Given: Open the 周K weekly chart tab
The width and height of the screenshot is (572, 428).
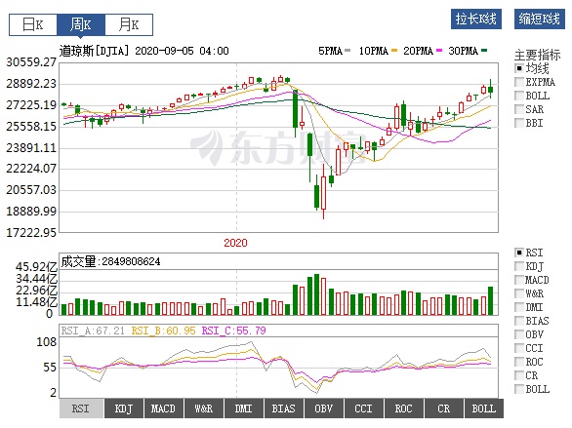Looking at the screenshot, I should pos(81,24).
